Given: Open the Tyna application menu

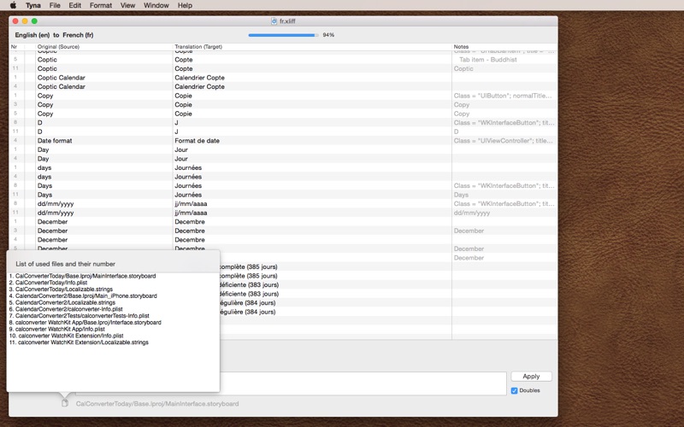Looking at the screenshot, I should coord(32,5).
